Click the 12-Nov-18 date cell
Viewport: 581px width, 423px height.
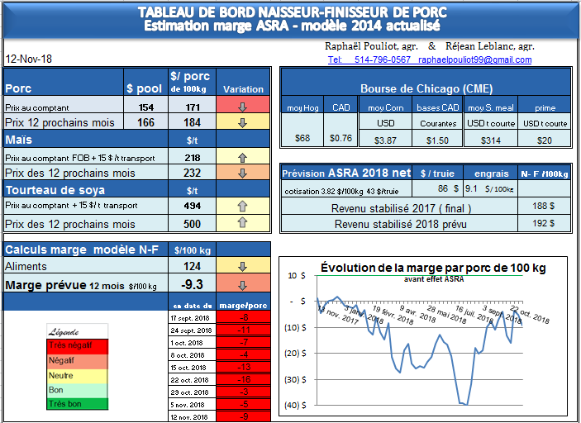coord(29,60)
